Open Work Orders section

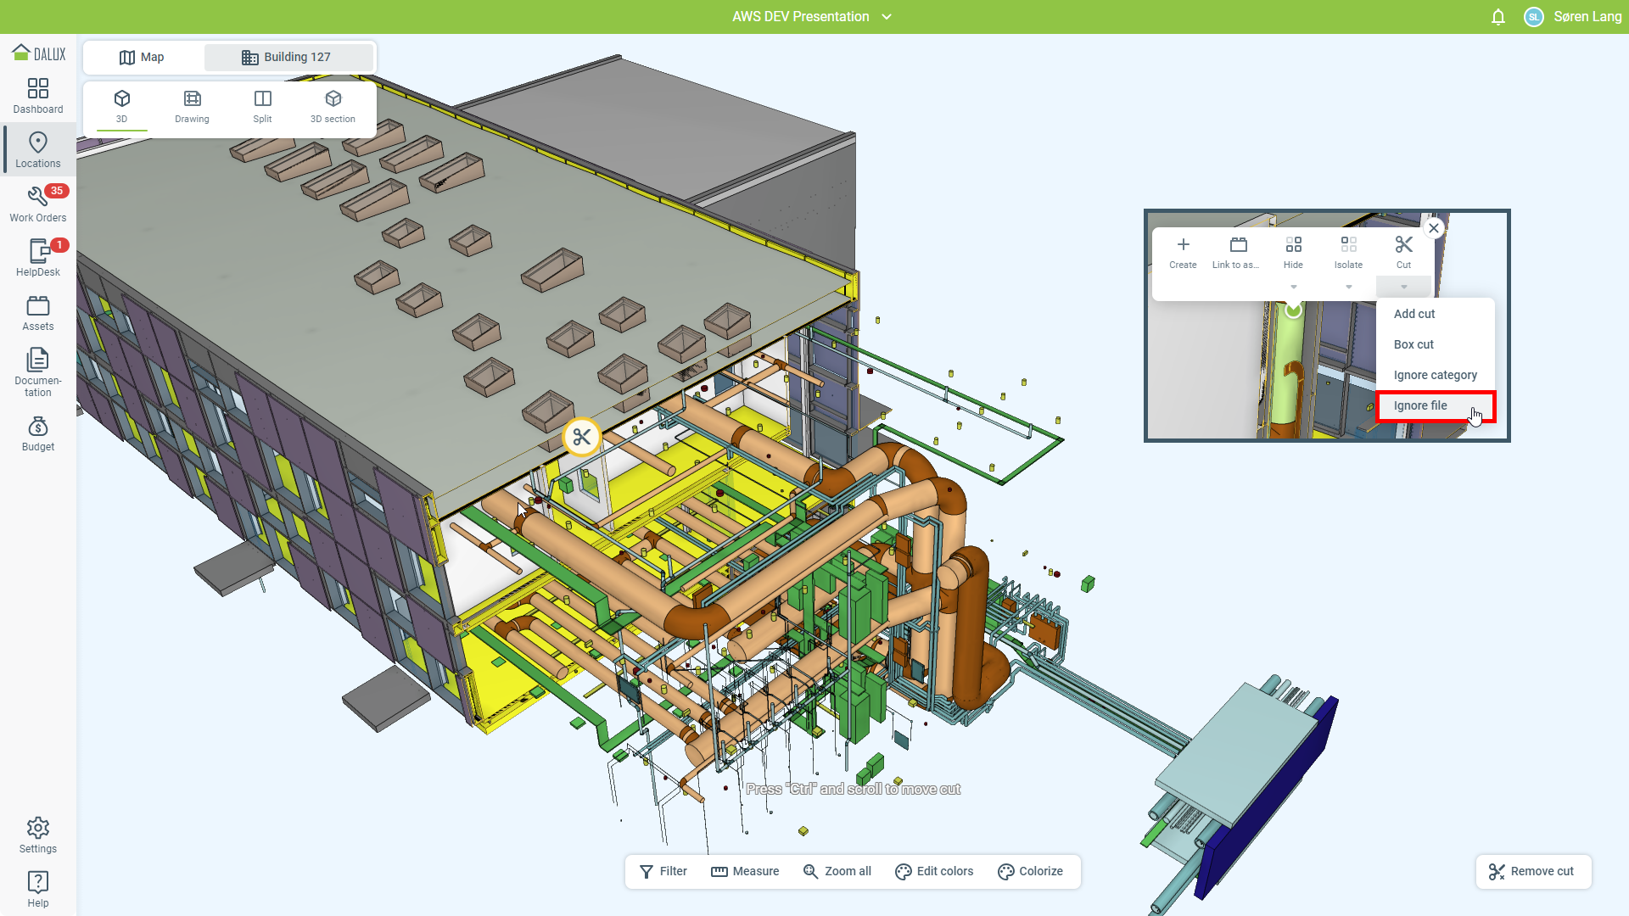[x=38, y=205]
